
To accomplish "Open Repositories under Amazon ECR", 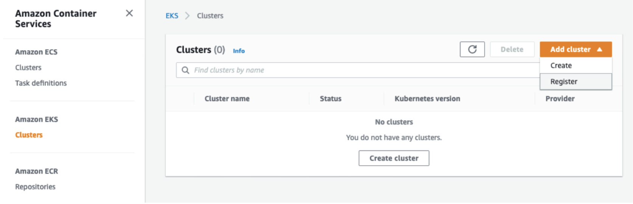I will [x=35, y=187].
